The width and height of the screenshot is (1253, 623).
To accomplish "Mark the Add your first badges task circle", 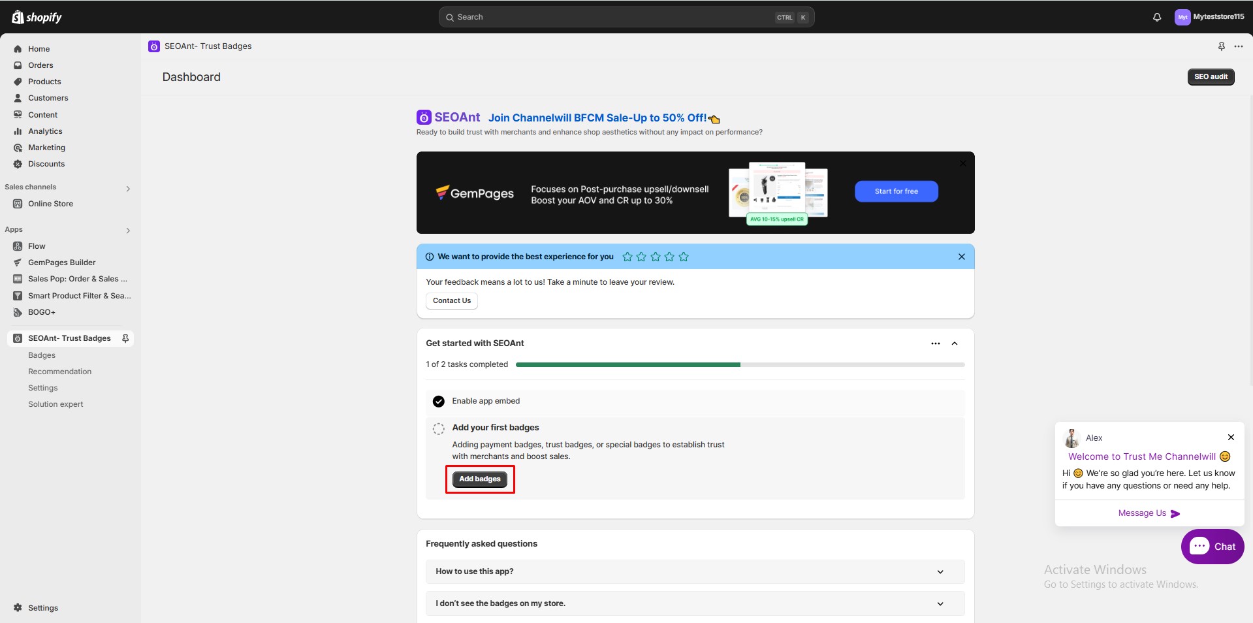I will pyautogui.click(x=439, y=428).
